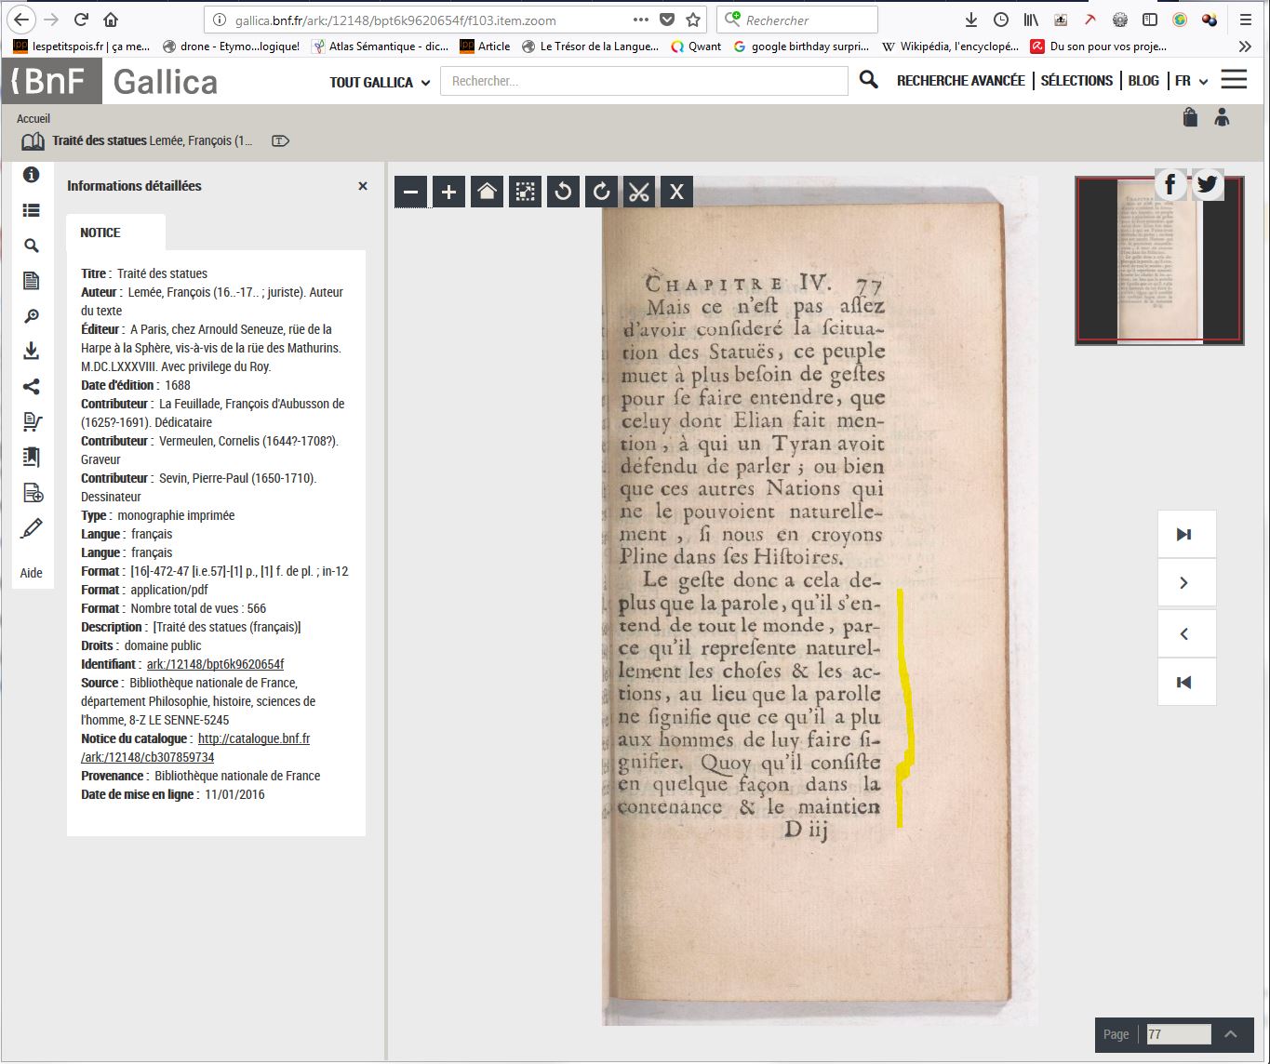Go to the next page
The height and width of the screenshot is (1064, 1270).
point(1183,583)
